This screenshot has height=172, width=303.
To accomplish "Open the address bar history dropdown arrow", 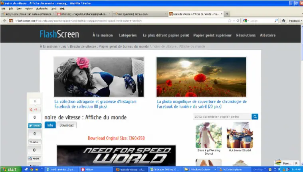I will click(x=234, y=21).
